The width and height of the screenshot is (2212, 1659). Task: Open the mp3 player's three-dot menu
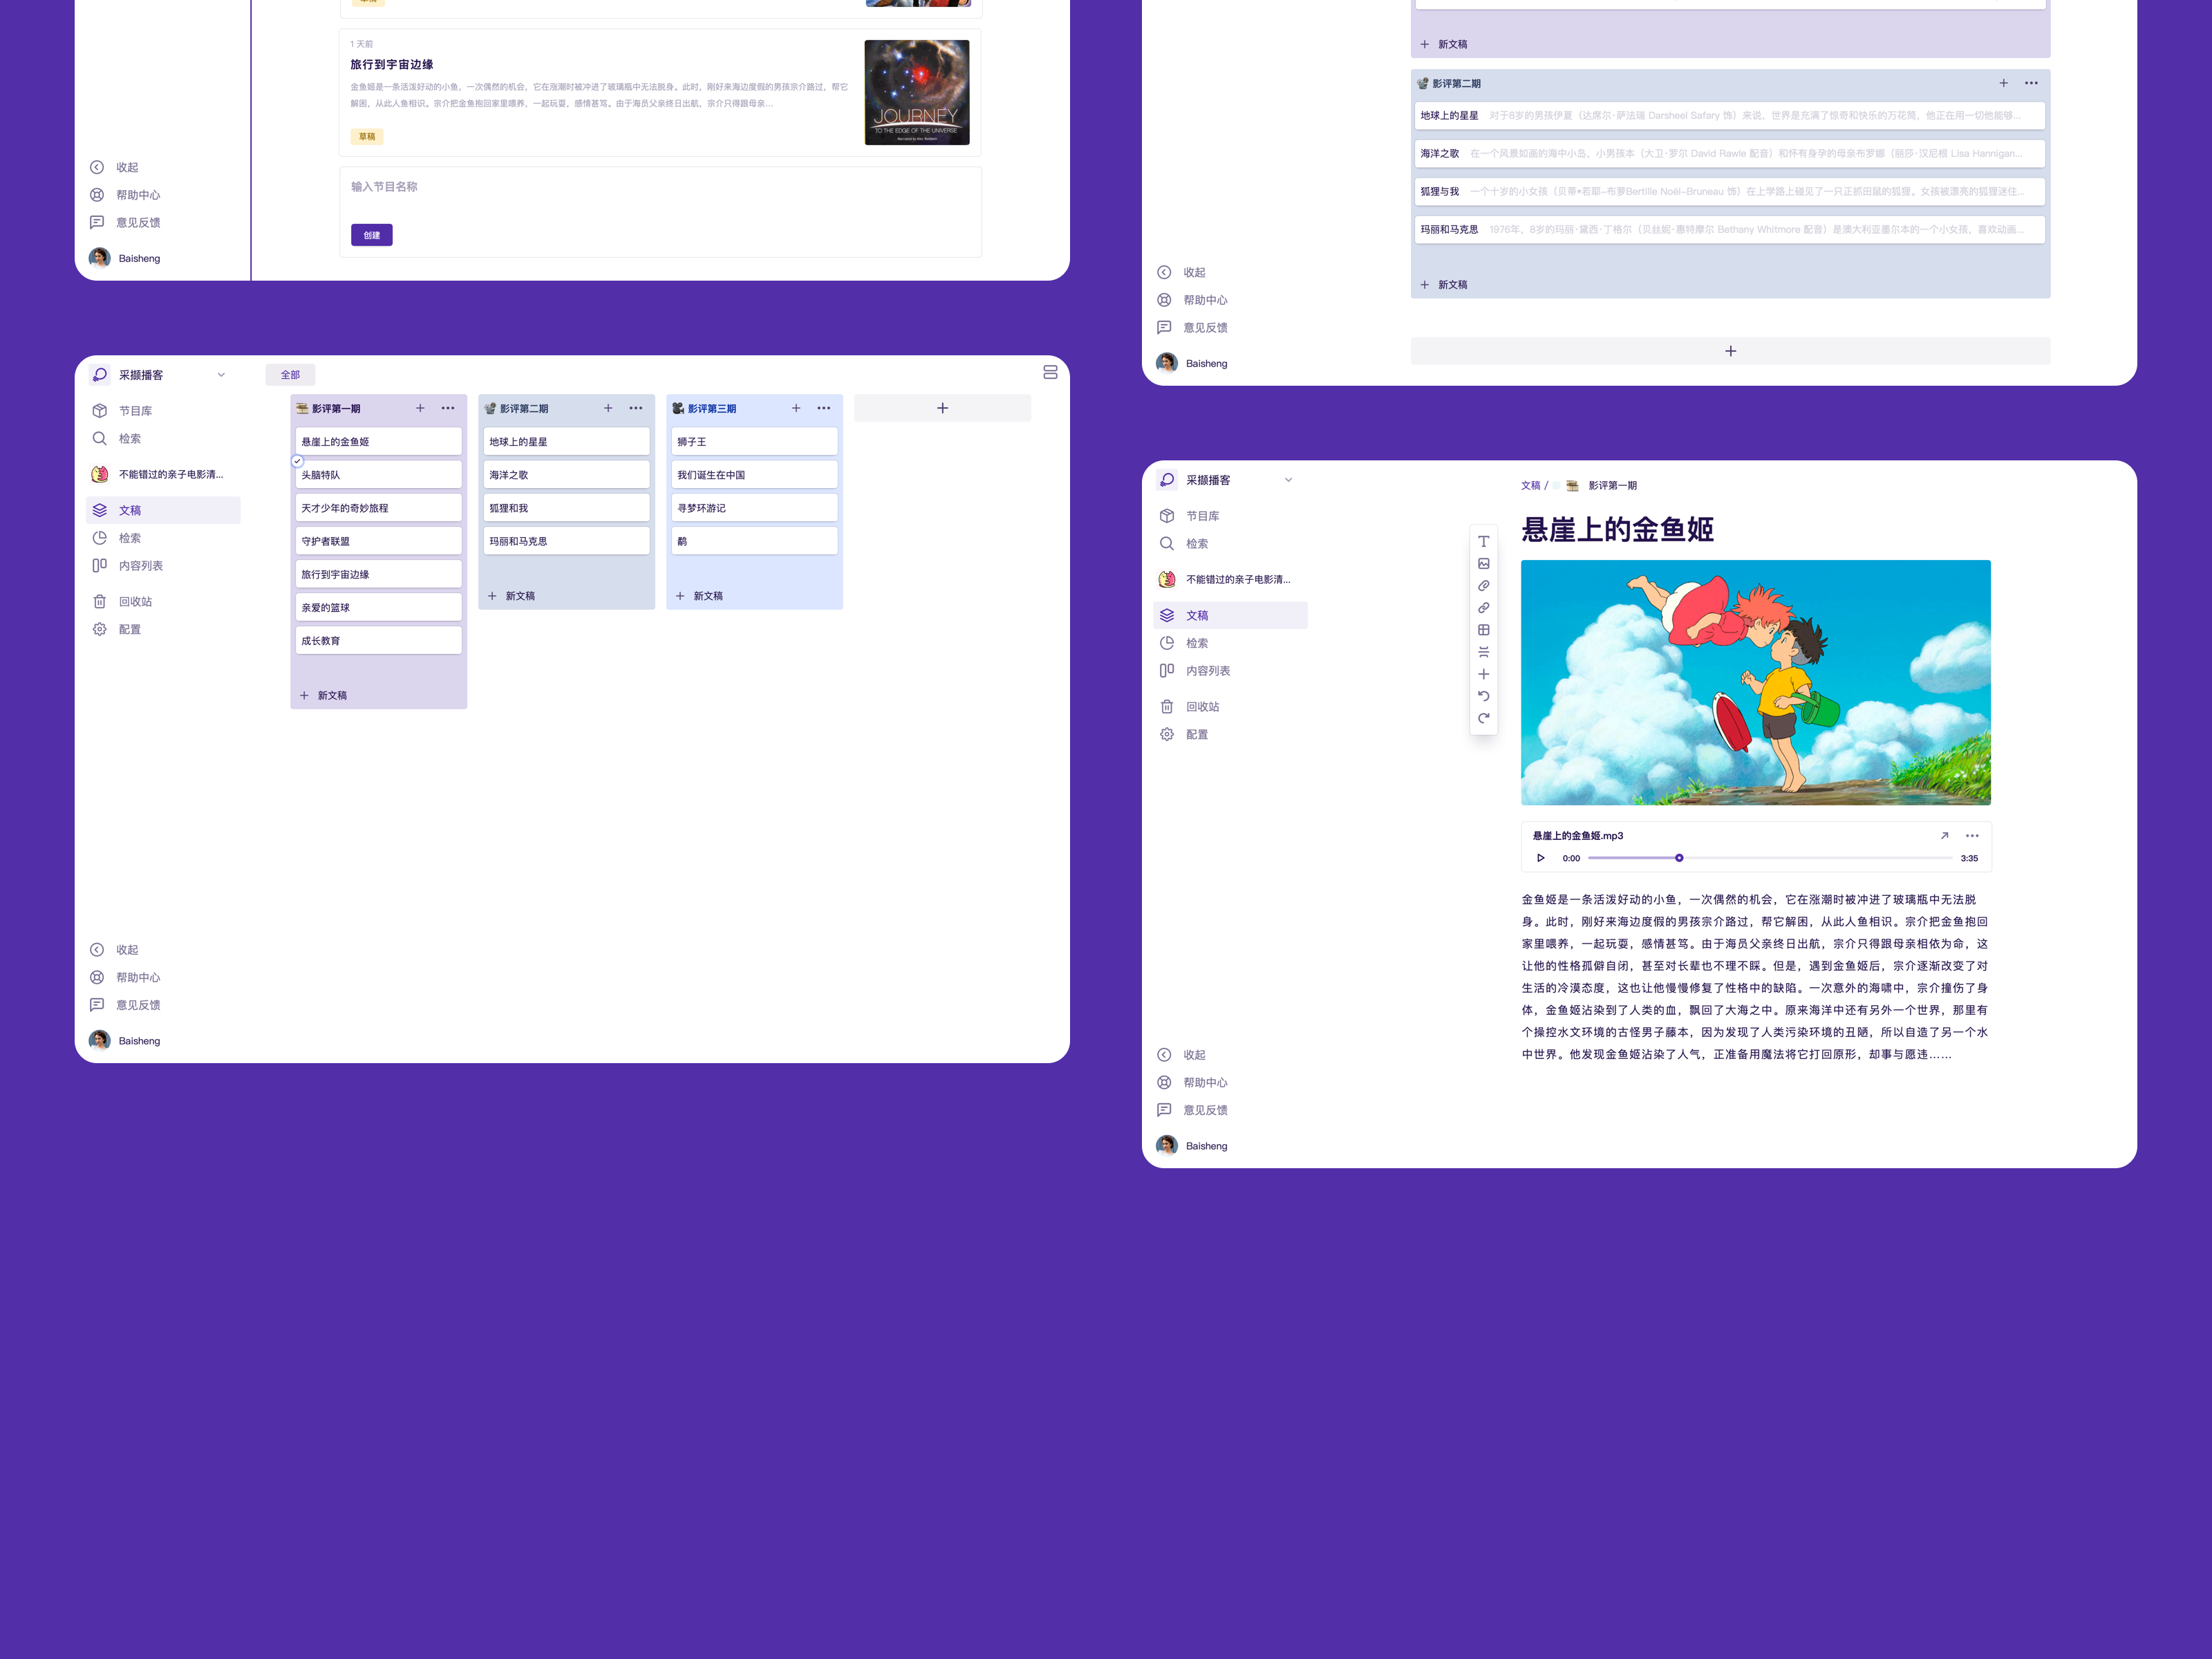pos(1972,836)
